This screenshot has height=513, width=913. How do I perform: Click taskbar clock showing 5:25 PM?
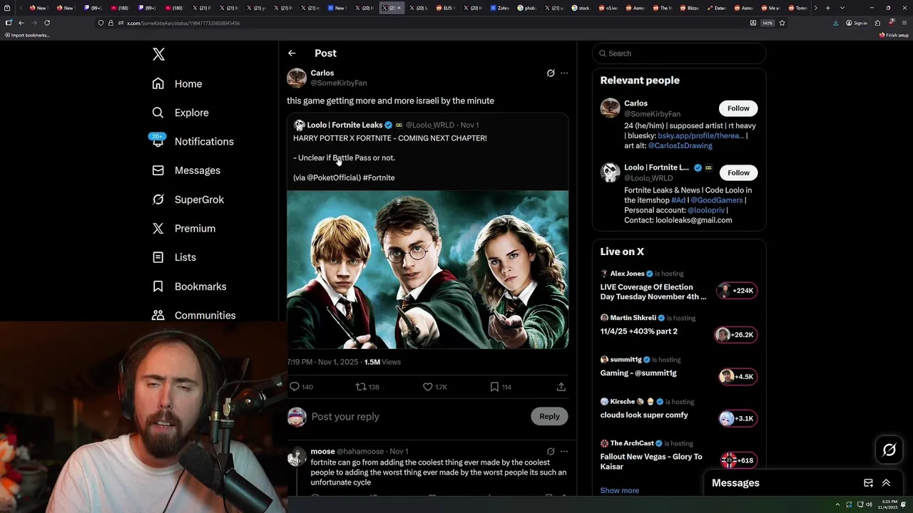click(887, 504)
